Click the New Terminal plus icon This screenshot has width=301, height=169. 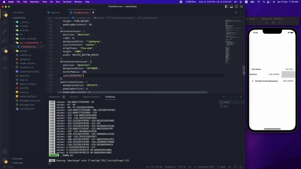(223, 97)
